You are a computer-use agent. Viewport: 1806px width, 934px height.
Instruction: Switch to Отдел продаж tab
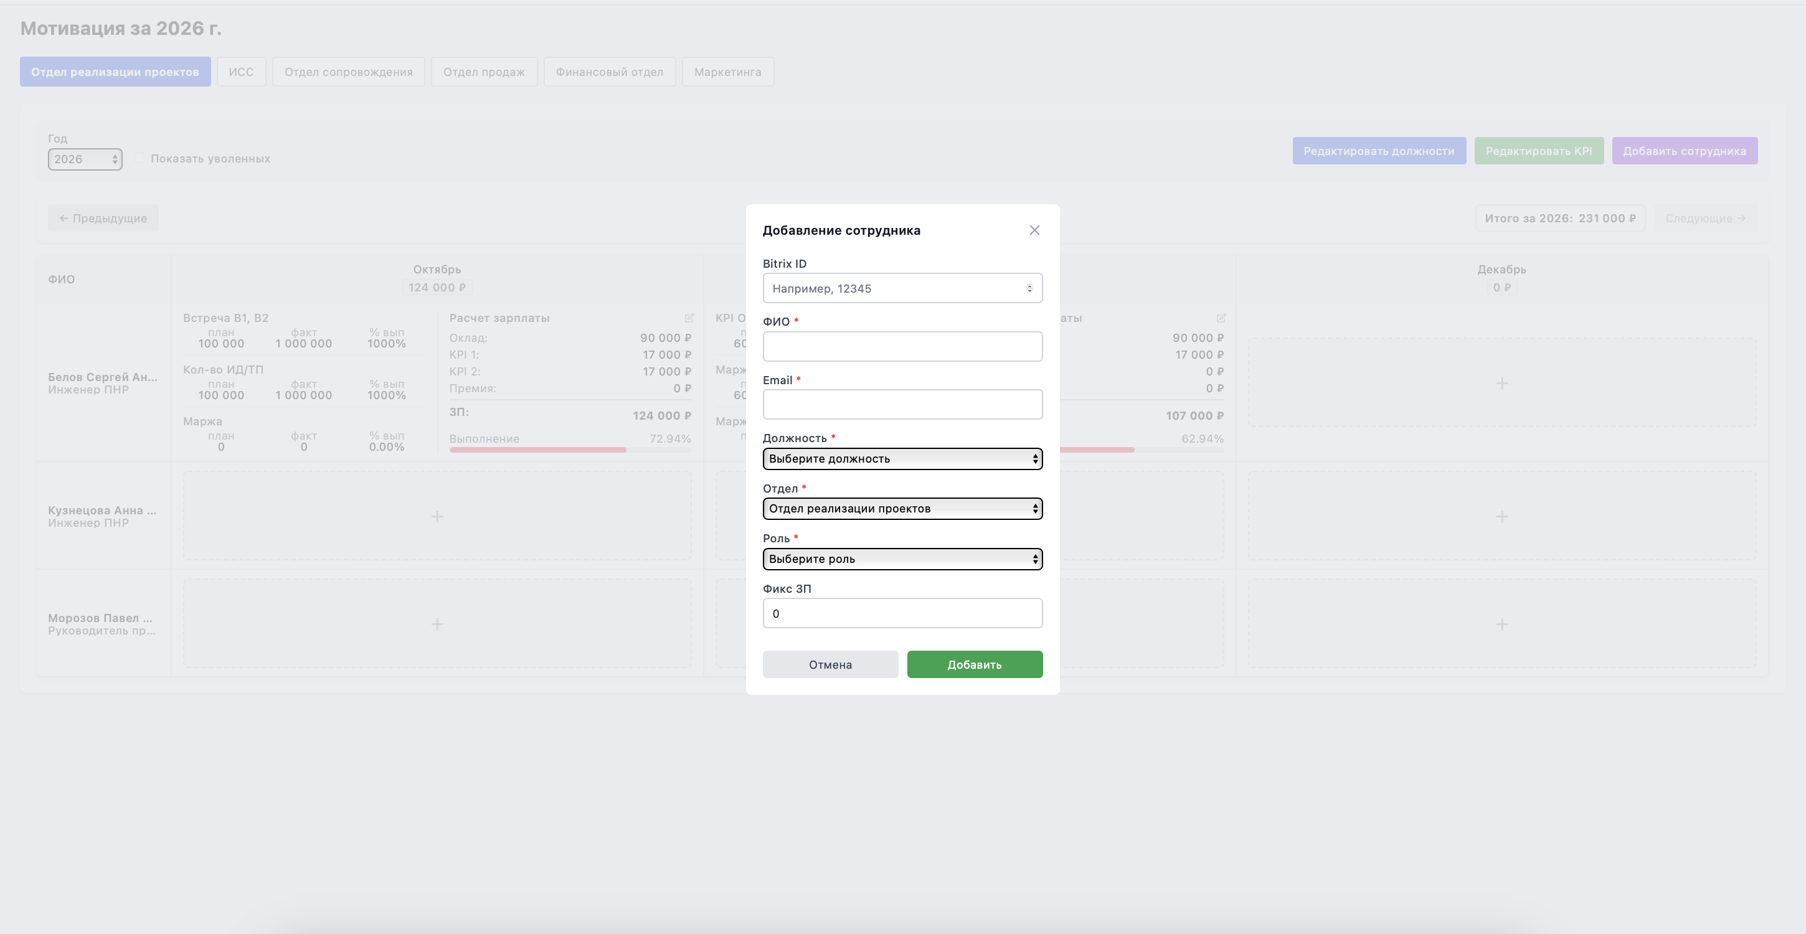(x=484, y=72)
